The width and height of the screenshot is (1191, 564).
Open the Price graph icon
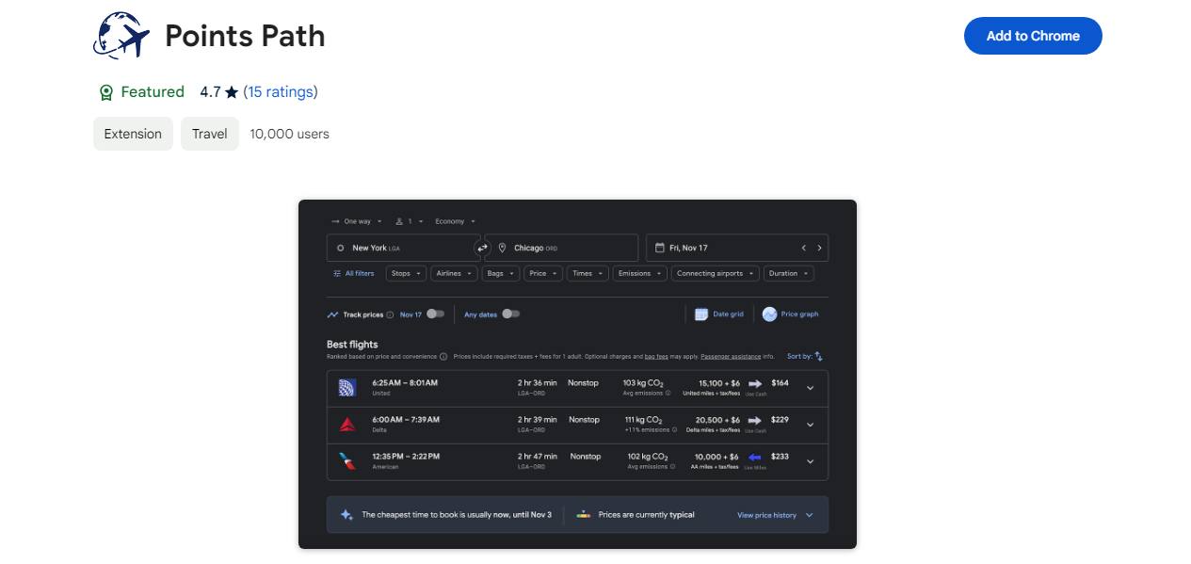(x=769, y=314)
